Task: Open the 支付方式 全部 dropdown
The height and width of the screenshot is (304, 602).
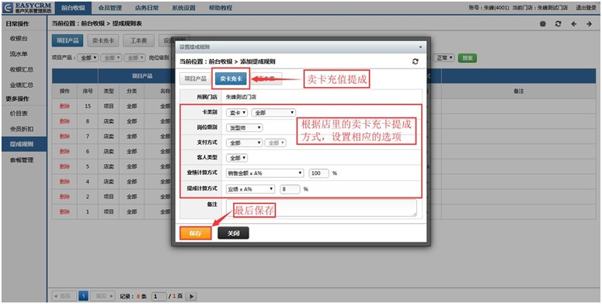Action: click(244, 142)
